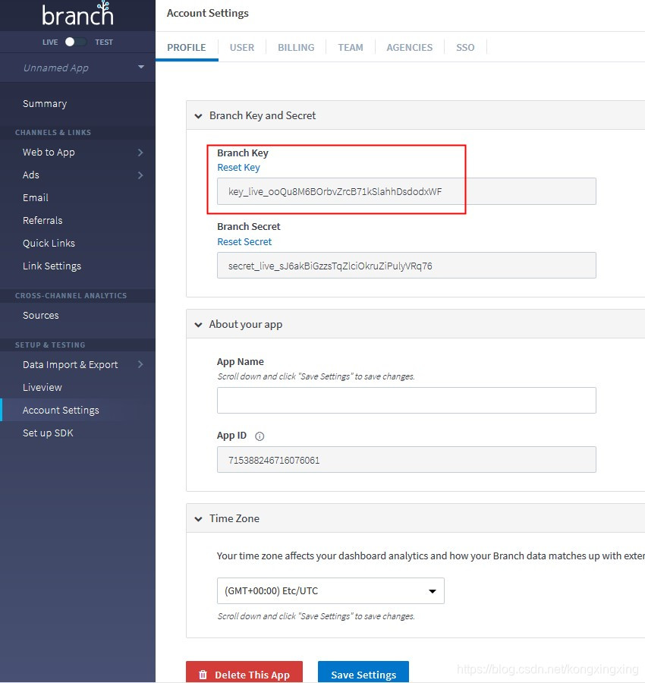Collapse the Branch Key and Secret section

[x=198, y=116]
